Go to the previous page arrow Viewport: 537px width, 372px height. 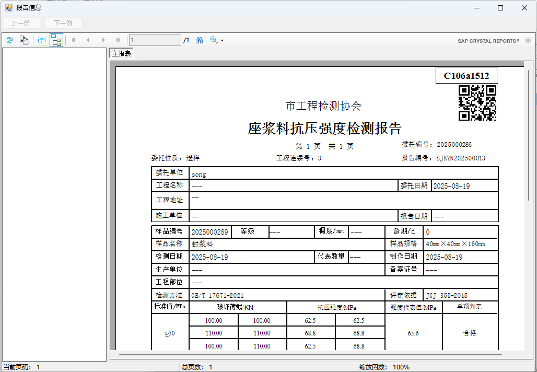tap(88, 40)
